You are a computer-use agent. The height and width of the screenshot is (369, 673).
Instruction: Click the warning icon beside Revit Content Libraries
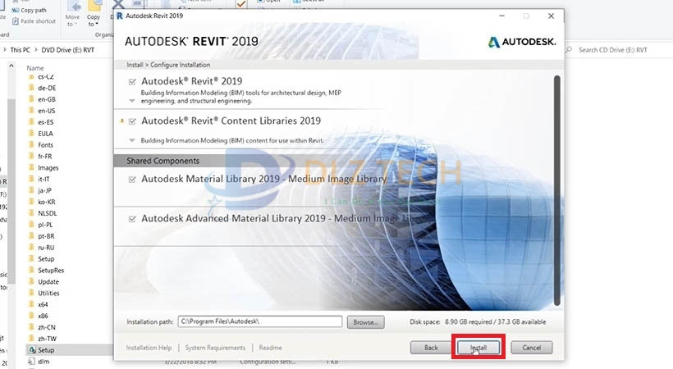point(123,121)
